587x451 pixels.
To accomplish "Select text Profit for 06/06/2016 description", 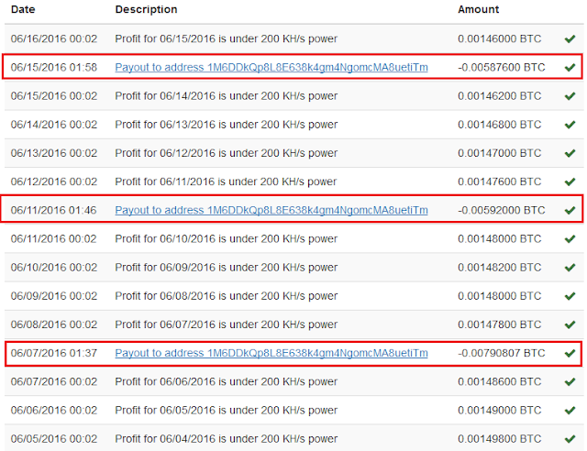I will 227,381.
